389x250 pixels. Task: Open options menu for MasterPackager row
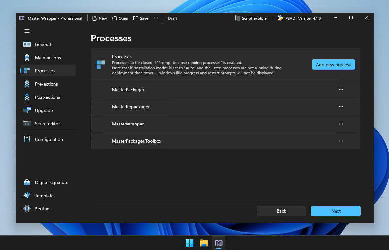coord(341,90)
